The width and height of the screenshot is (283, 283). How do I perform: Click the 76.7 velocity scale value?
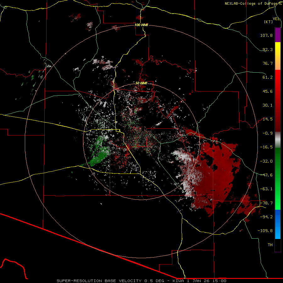point(268,63)
